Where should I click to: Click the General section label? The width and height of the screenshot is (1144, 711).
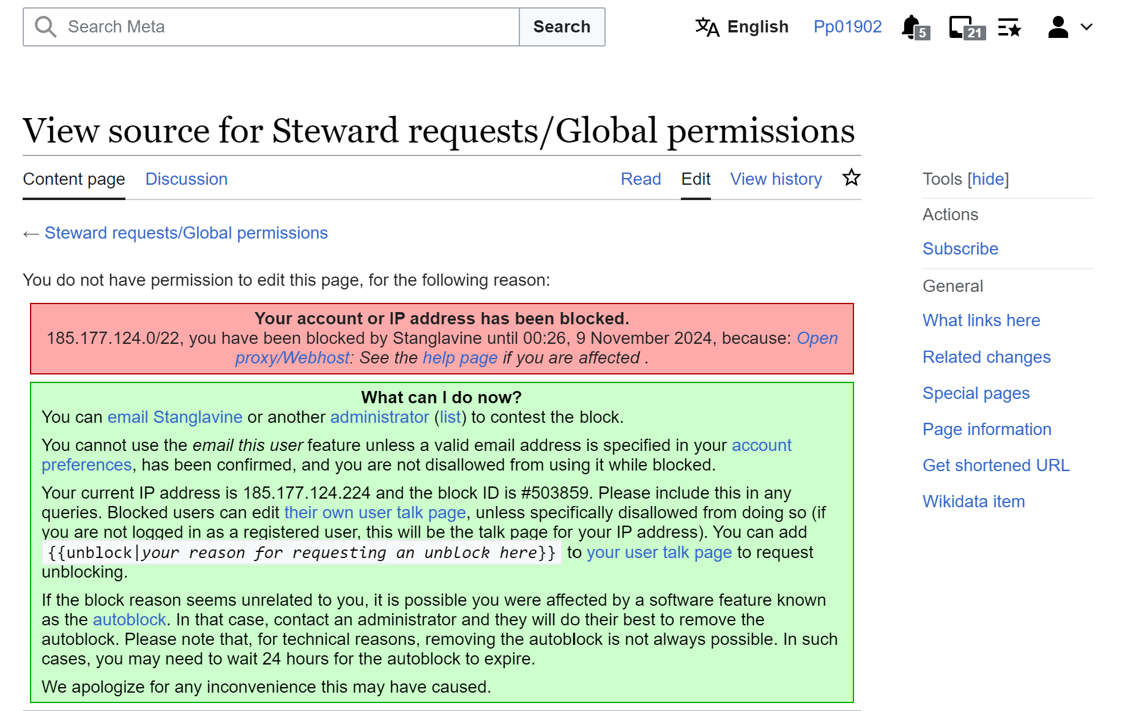pyautogui.click(x=953, y=286)
